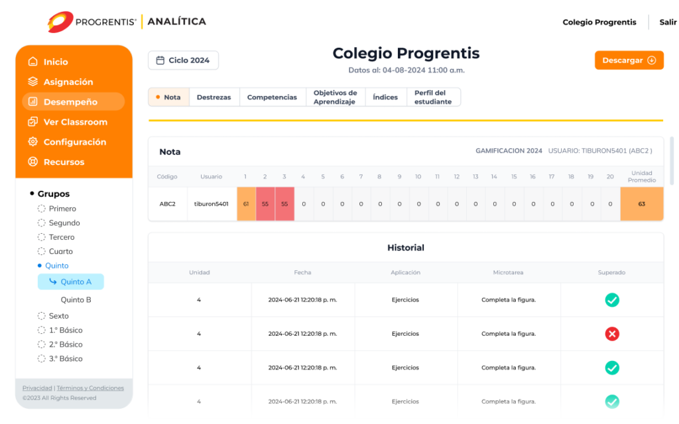Expand the Cuarto group
The height and width of the screenshot is (424, 679).
[60, 251]
